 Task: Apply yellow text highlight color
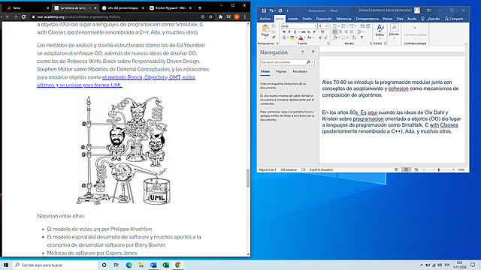point(292,37)
